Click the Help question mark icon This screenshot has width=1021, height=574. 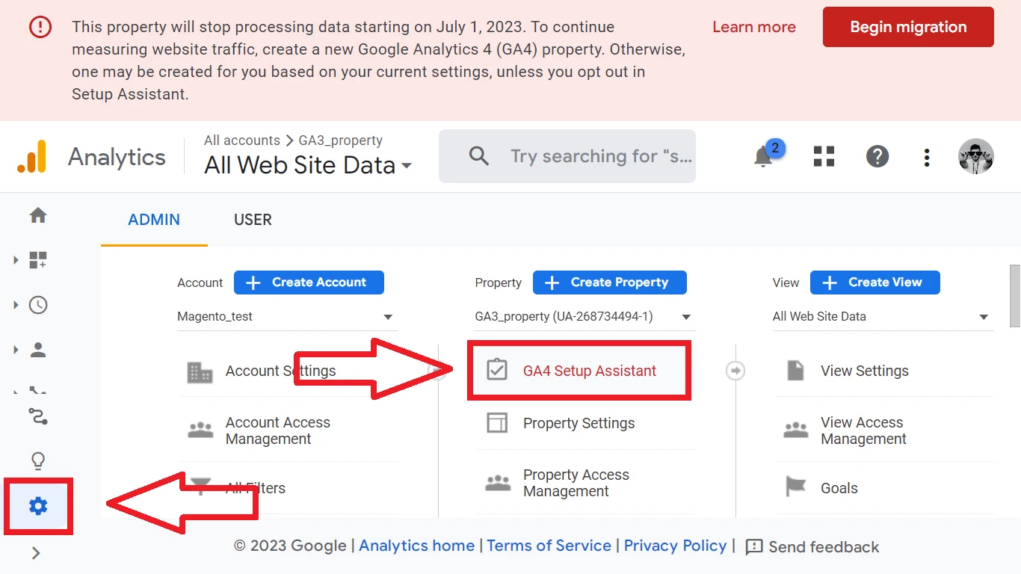click(877, 157)
